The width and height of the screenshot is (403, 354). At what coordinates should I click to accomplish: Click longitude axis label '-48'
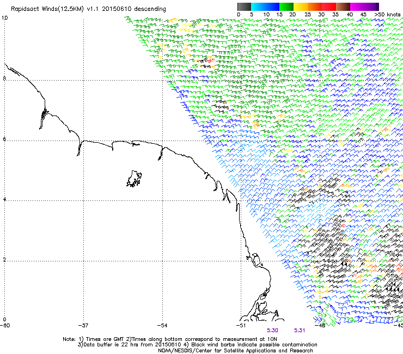point(320,326)
